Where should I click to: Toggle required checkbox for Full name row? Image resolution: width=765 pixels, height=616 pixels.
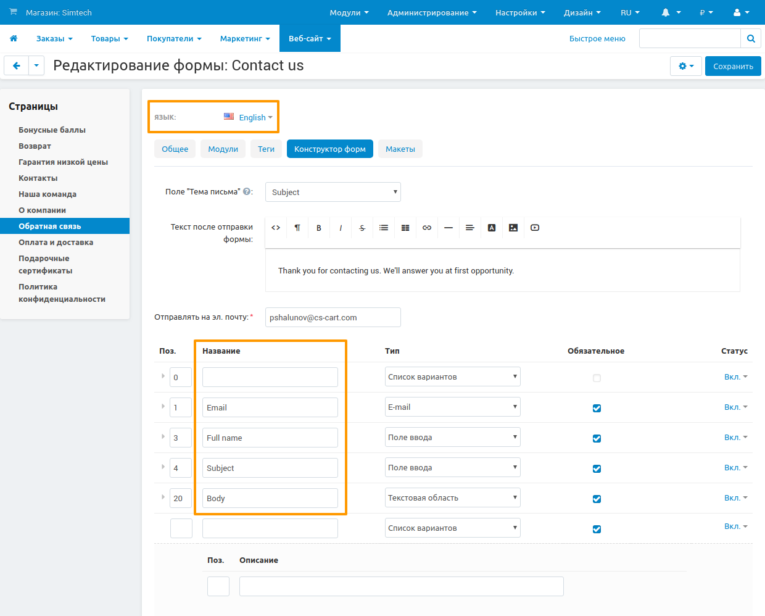click(597, 438)
